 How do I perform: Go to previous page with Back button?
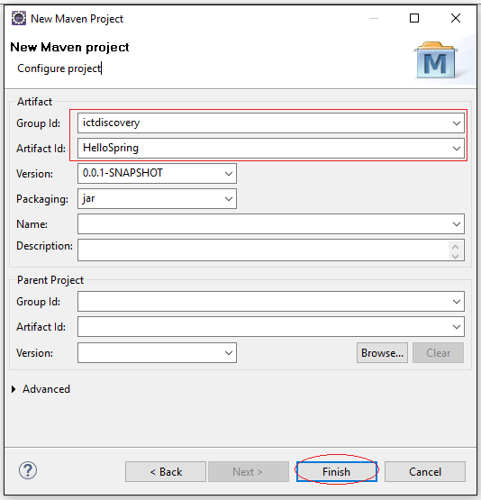point(166,471)
